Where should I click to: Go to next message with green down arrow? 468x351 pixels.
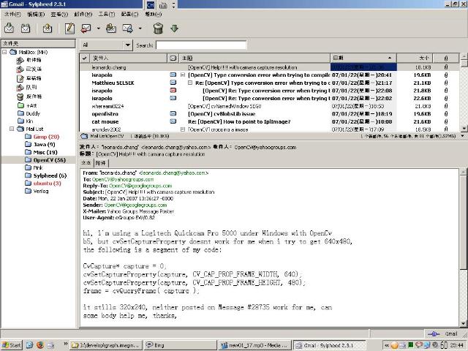coord(175,29)
